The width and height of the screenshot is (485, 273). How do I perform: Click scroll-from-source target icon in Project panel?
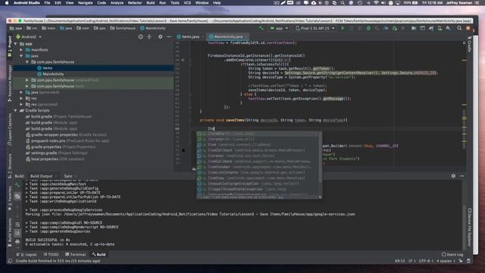pos(141,36)
